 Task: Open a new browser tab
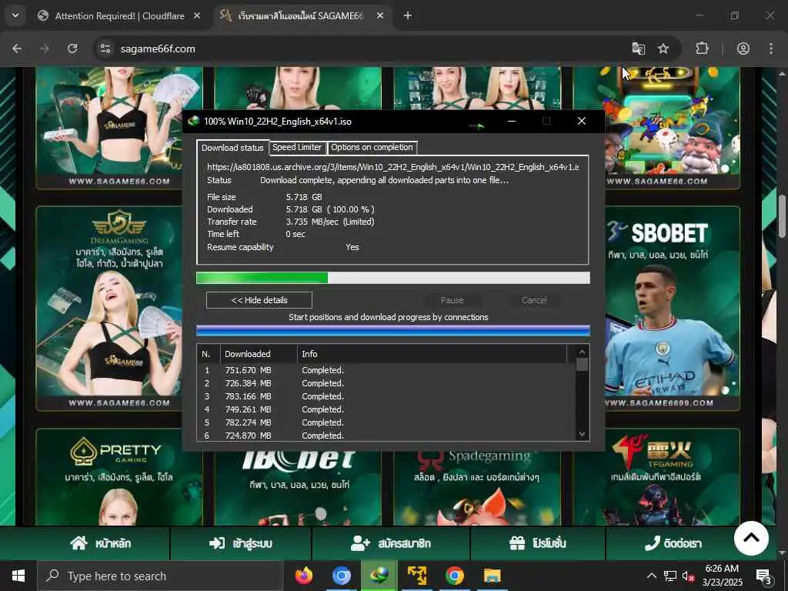coord(408,16)
